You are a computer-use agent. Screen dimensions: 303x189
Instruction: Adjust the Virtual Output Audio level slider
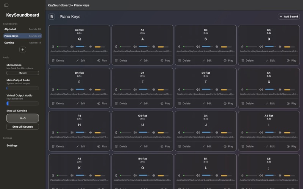coord(23,103)
